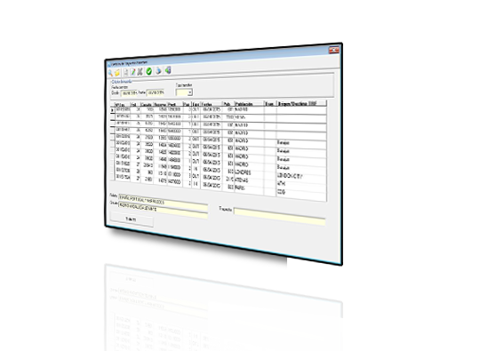
Task: Click the España Portugal yellow text field
Action: [163, 202]
